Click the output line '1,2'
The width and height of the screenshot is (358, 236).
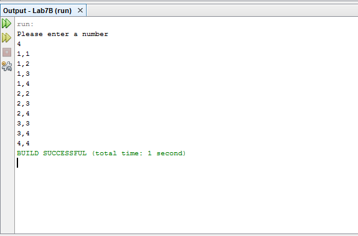23,64
